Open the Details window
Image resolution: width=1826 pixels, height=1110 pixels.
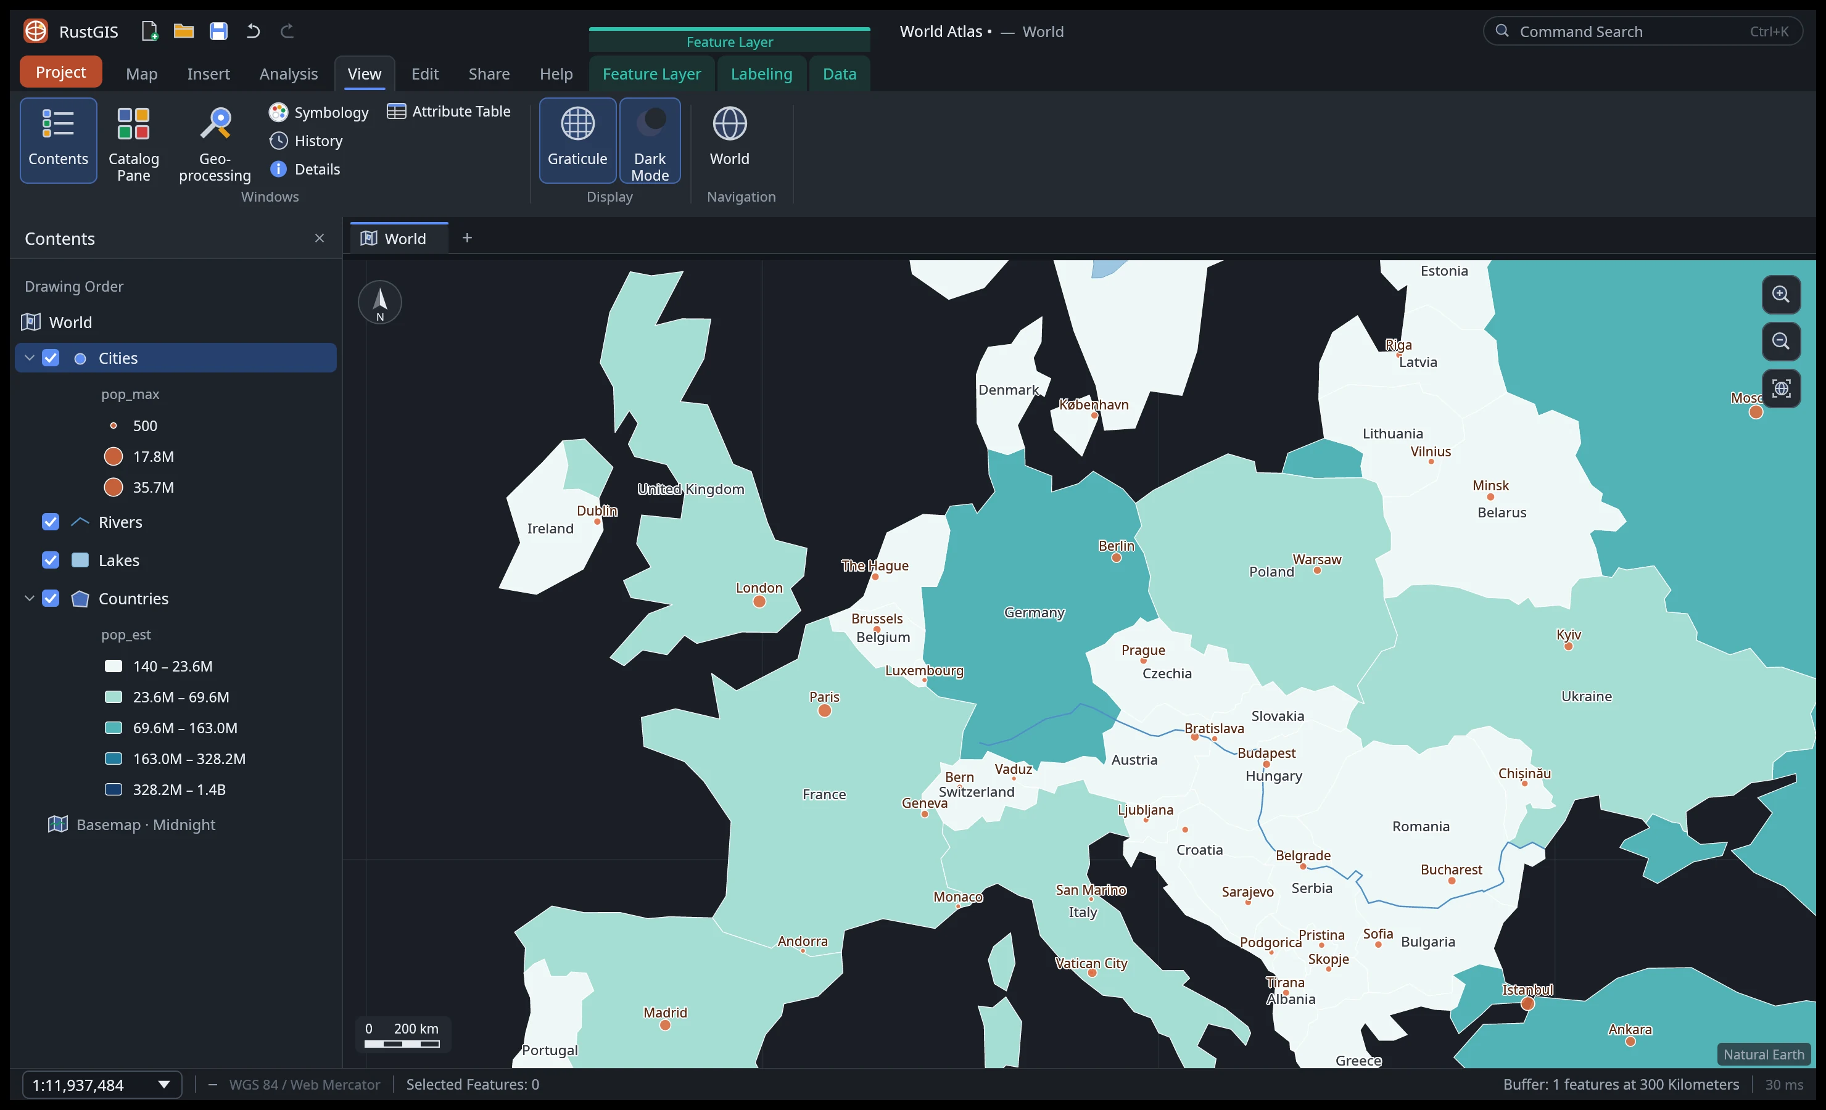(305, 169)
